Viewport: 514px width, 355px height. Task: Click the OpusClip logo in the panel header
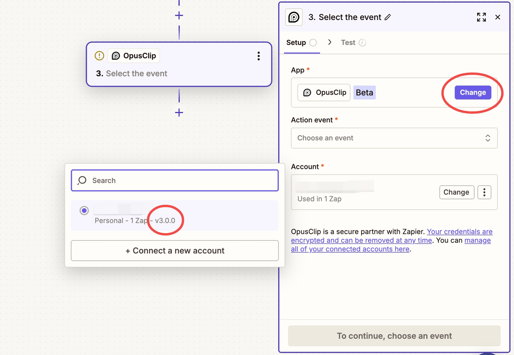click(294, 17)
